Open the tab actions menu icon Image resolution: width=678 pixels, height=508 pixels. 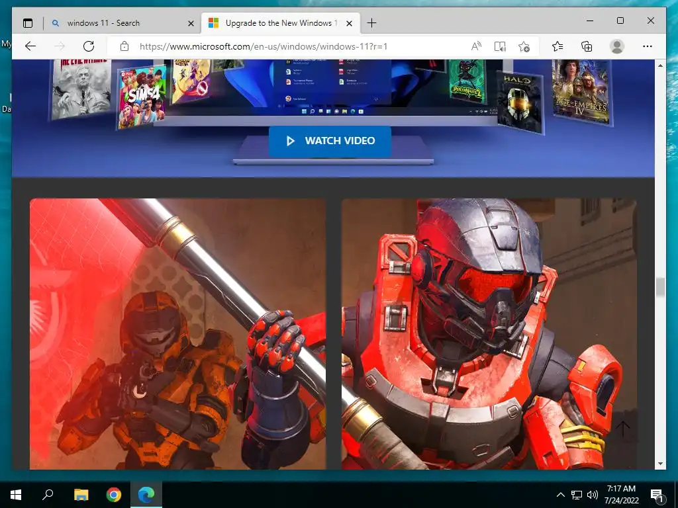tap(28, 23)
